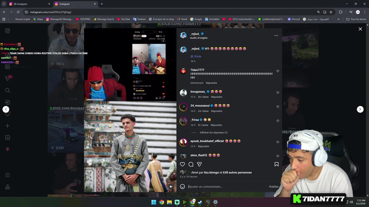The width and height of the screenshot is (369, 207).
Task: Open _mjied_ profile in the post header
Action: pyautogui.click(x=195, y=34)
